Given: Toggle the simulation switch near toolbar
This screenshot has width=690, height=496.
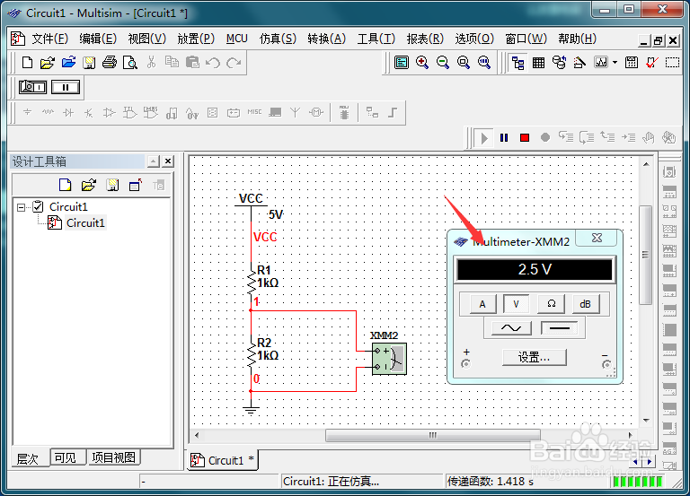Looking at the screenshot, I should 33,87.
